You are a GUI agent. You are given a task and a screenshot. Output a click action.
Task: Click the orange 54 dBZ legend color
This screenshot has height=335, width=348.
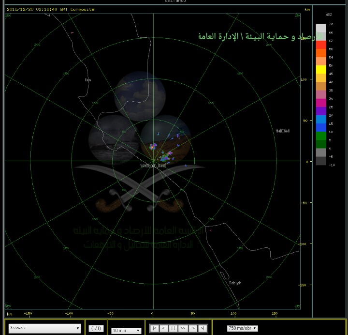point(321,53)
